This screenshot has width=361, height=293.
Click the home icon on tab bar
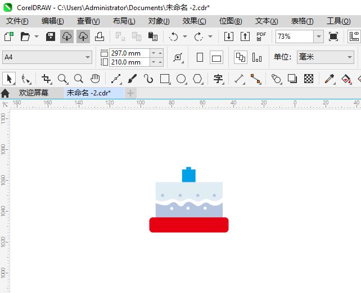pos(5,93)
